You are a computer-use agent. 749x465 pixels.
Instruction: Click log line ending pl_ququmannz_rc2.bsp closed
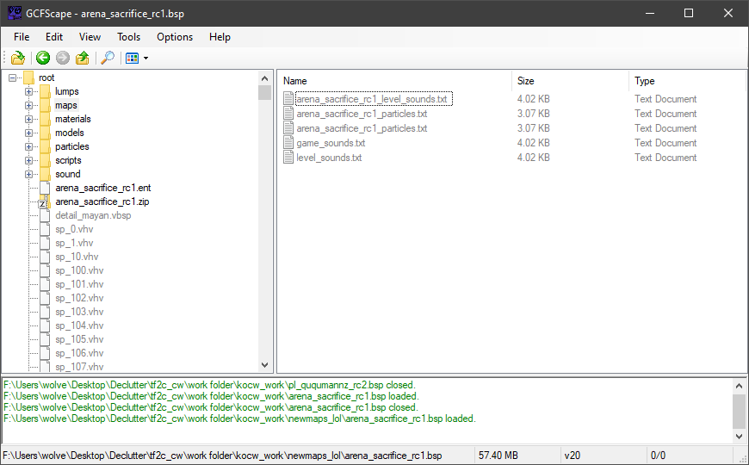pos(209,385)
